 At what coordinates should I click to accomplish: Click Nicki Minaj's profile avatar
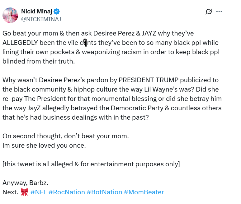point(10,15)
